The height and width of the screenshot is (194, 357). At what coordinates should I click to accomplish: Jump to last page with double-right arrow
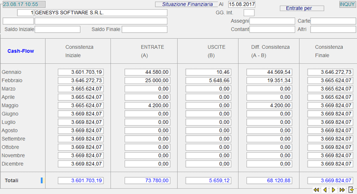(342, 190)
